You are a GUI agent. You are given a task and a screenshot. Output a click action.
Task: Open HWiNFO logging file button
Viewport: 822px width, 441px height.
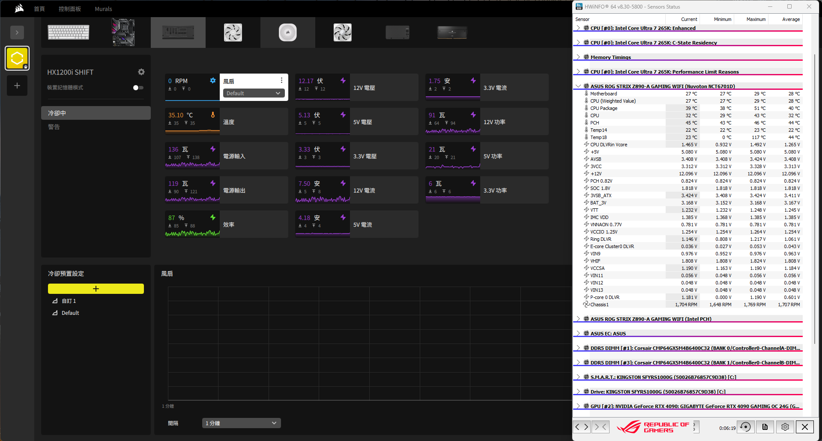765,427
